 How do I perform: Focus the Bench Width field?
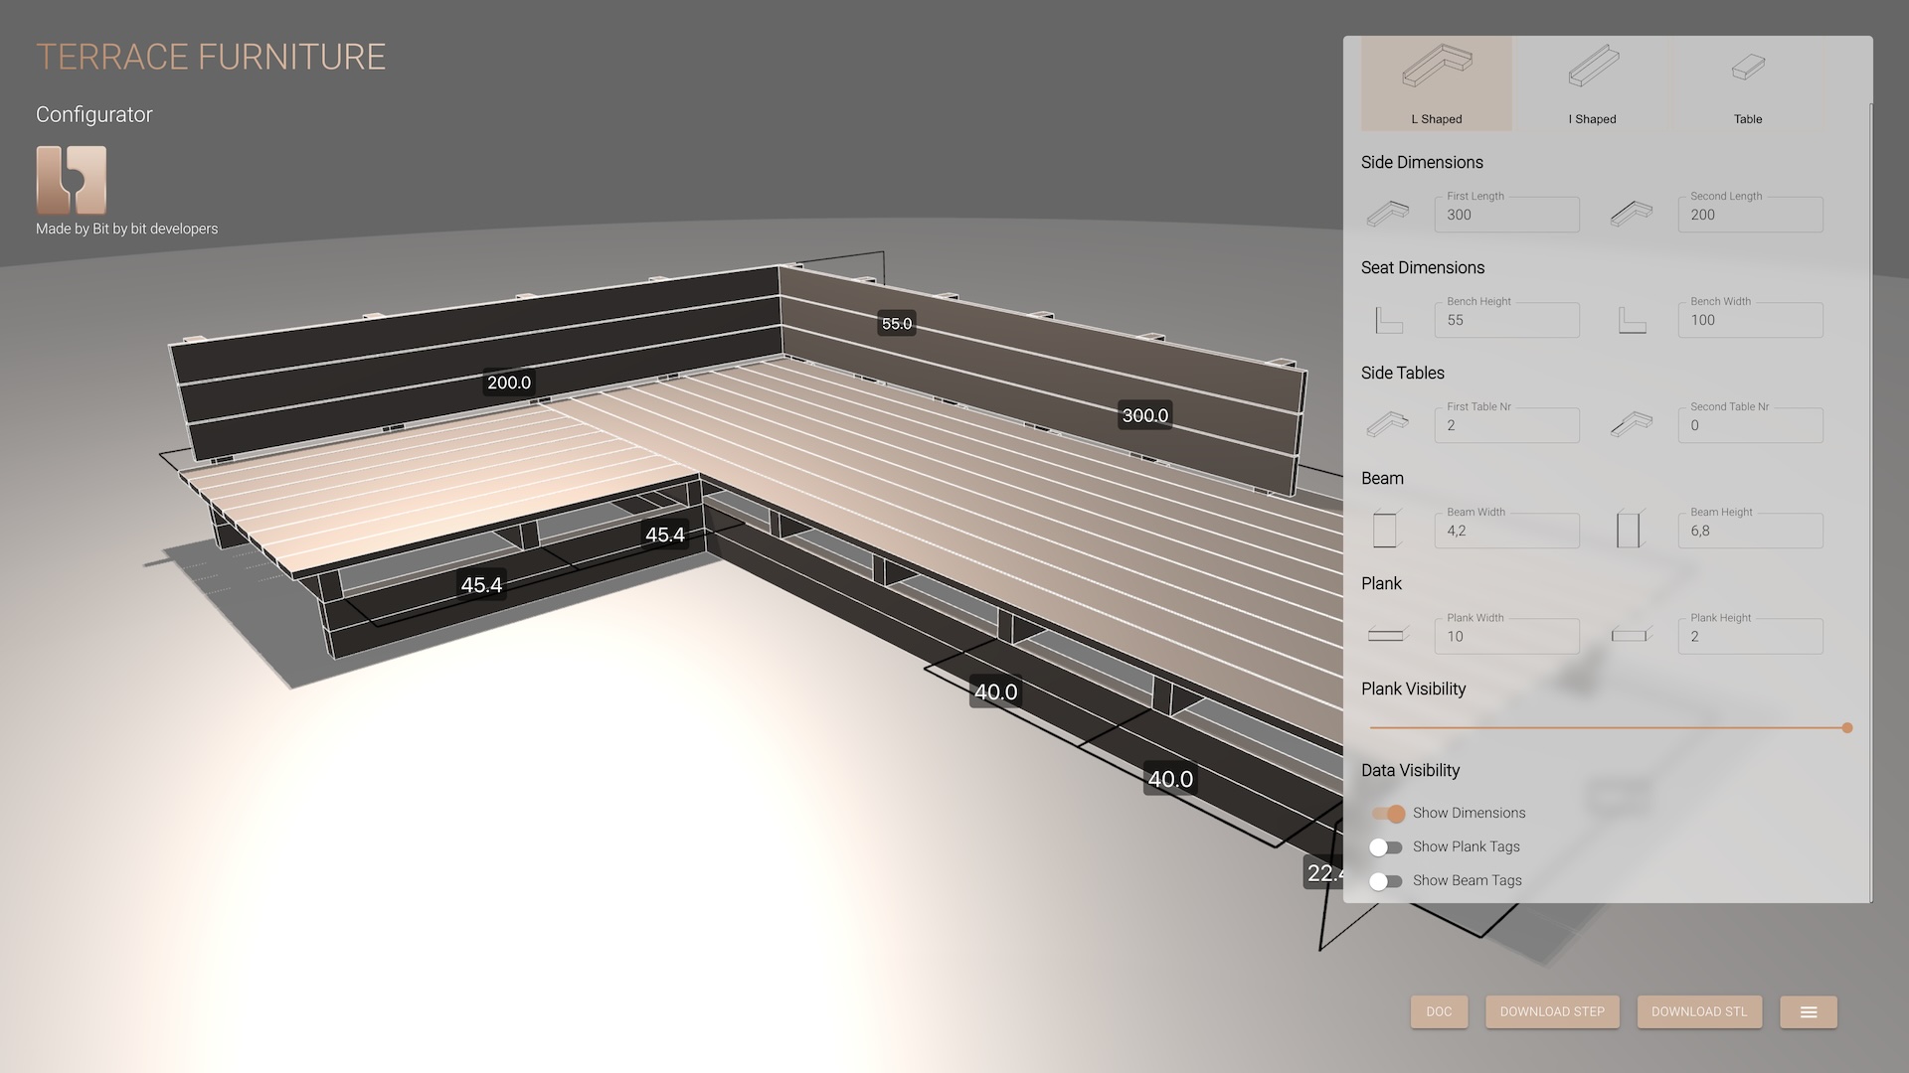[1750, 320]
